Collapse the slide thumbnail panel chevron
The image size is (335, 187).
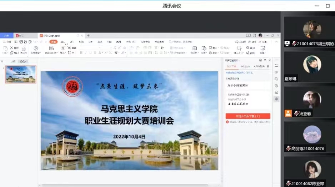coord(2,61)
